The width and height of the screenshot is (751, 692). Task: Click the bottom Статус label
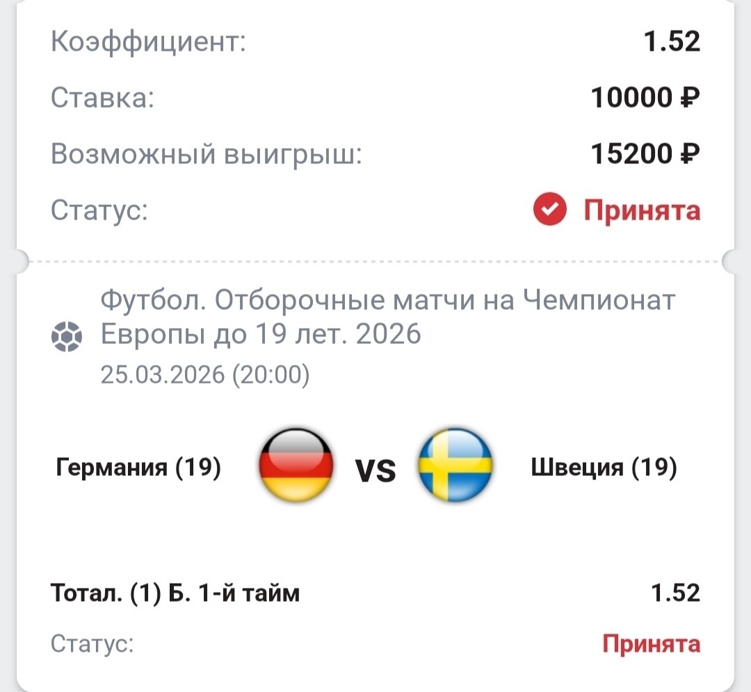tap(92, 644)
